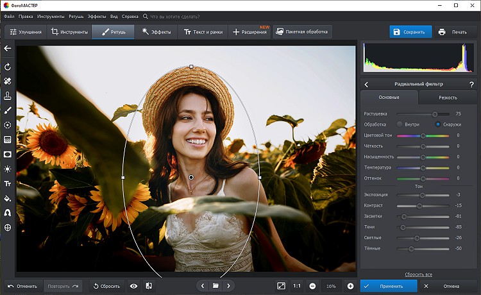This screenshot has height=295, width=481.
Task: Select the 'Снаружи' processing option
Action: [438, 124]
